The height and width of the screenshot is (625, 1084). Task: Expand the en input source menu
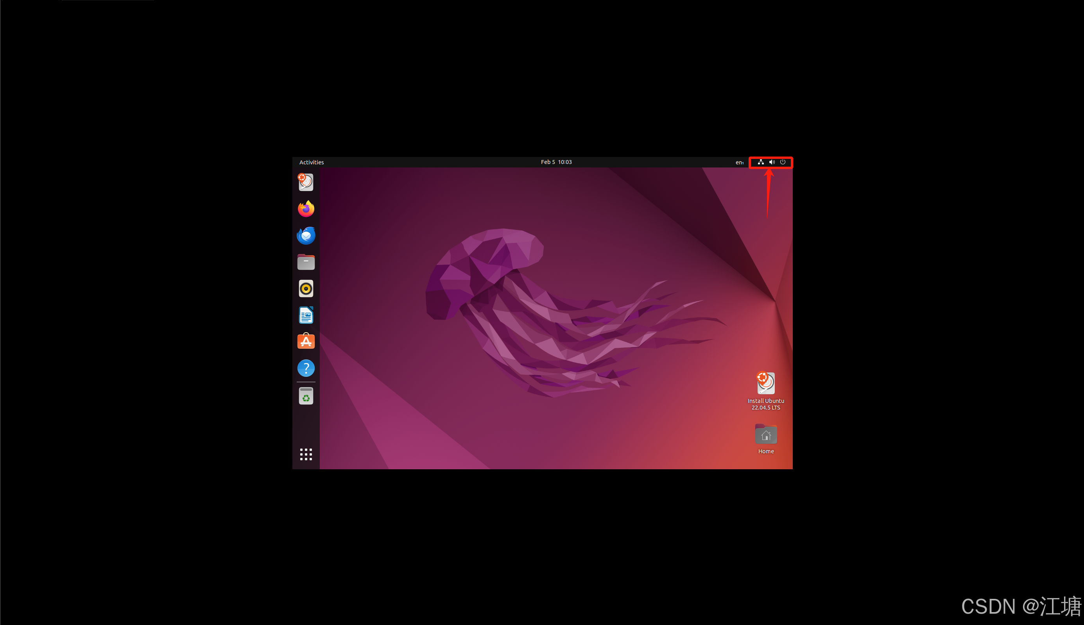pyautogui.click(x=739, y=162)
